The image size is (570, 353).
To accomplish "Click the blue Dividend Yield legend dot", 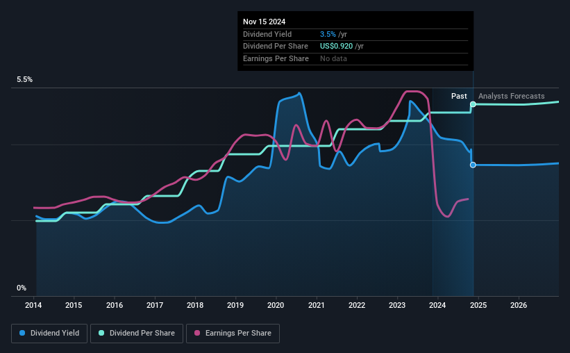I will (22, 333).
